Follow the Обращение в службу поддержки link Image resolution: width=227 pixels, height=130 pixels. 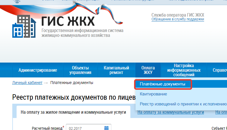pos(178,19)
